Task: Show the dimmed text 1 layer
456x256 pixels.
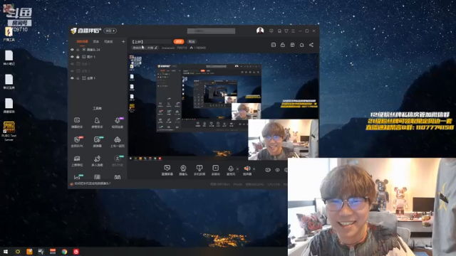Action: pyautogui.click(x=72, y=64)
